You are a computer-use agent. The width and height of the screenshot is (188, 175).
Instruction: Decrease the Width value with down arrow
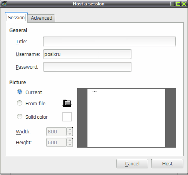(70, 134)
